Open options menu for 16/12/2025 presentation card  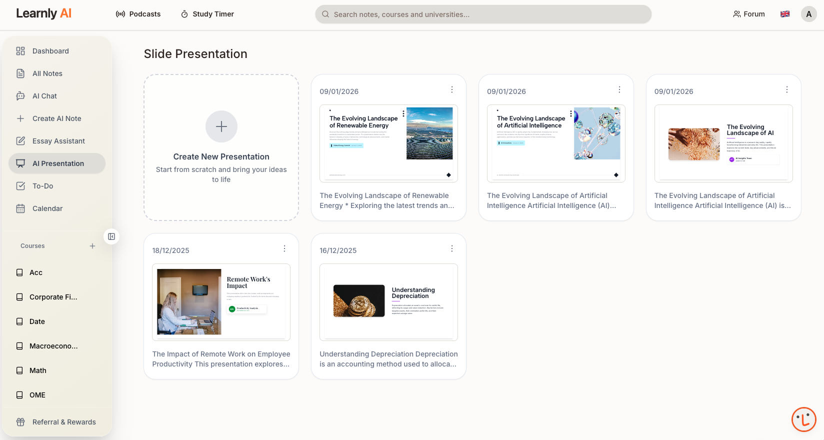pos(452,248)
